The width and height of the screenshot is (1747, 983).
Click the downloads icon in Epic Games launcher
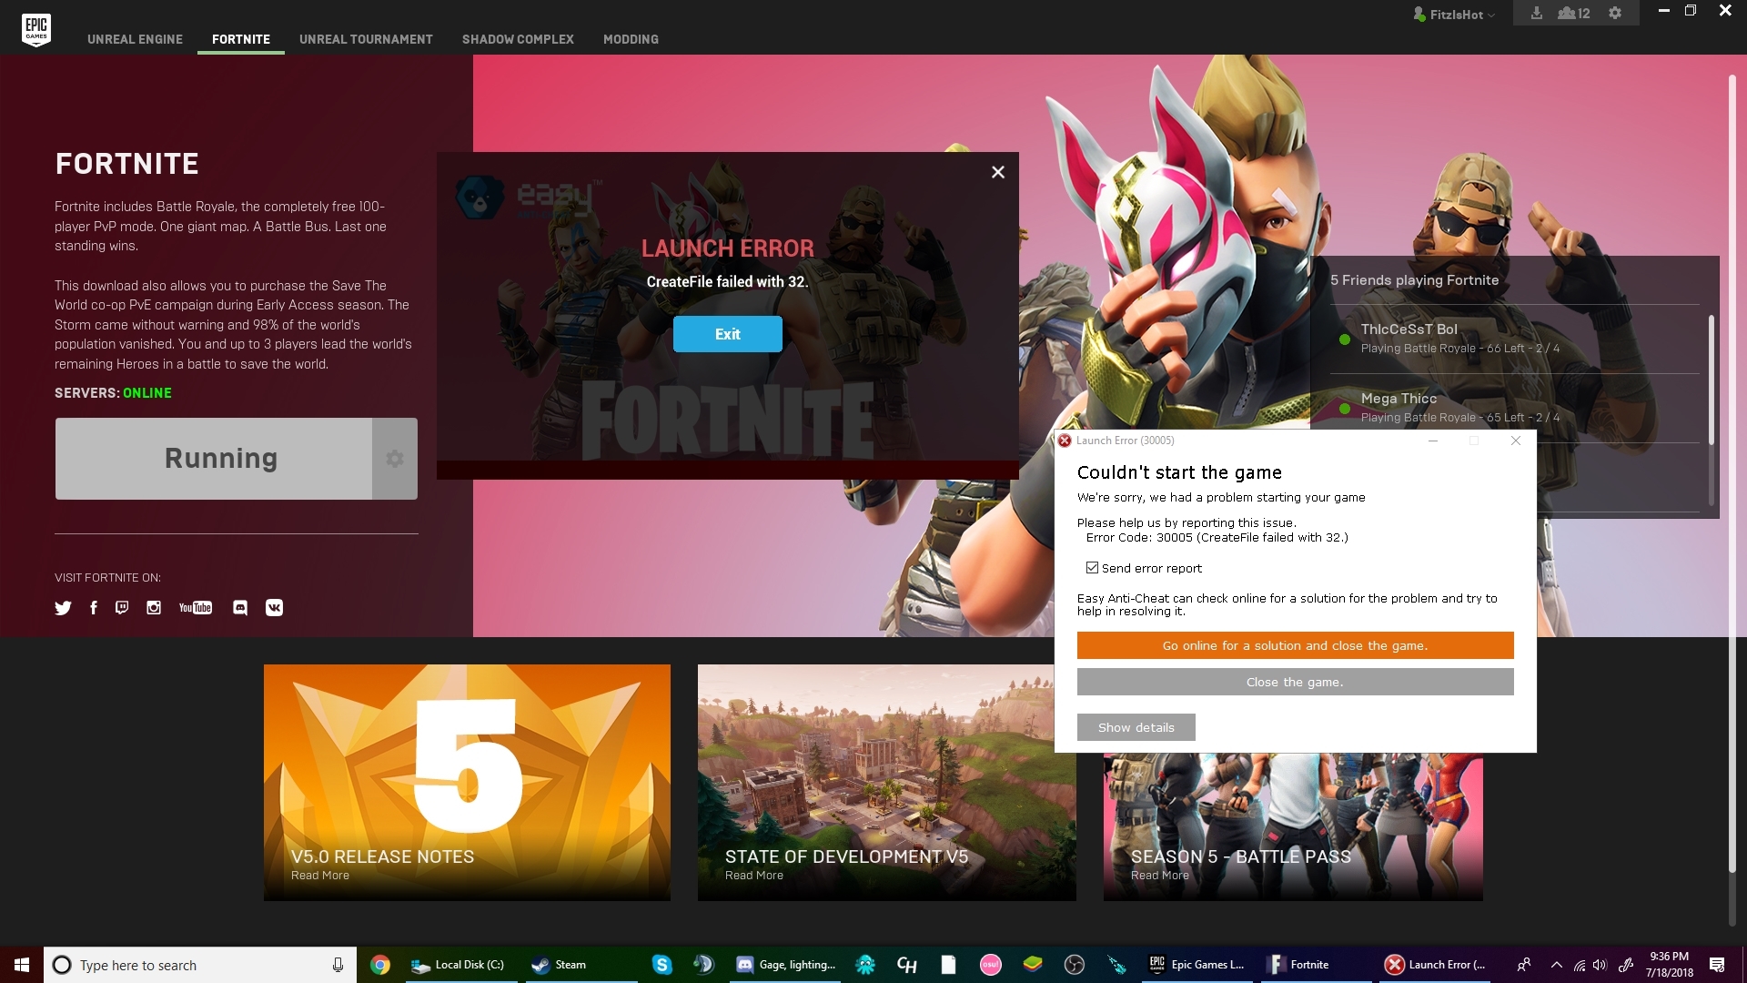[x=1537, y=14]
